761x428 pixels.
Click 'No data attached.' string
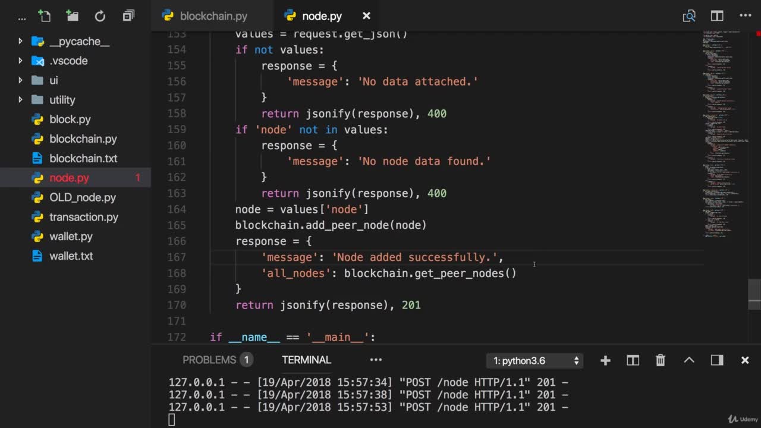[x=418, y=81]
